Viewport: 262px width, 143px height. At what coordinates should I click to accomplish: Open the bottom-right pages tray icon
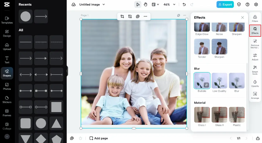tap(258, 138)
